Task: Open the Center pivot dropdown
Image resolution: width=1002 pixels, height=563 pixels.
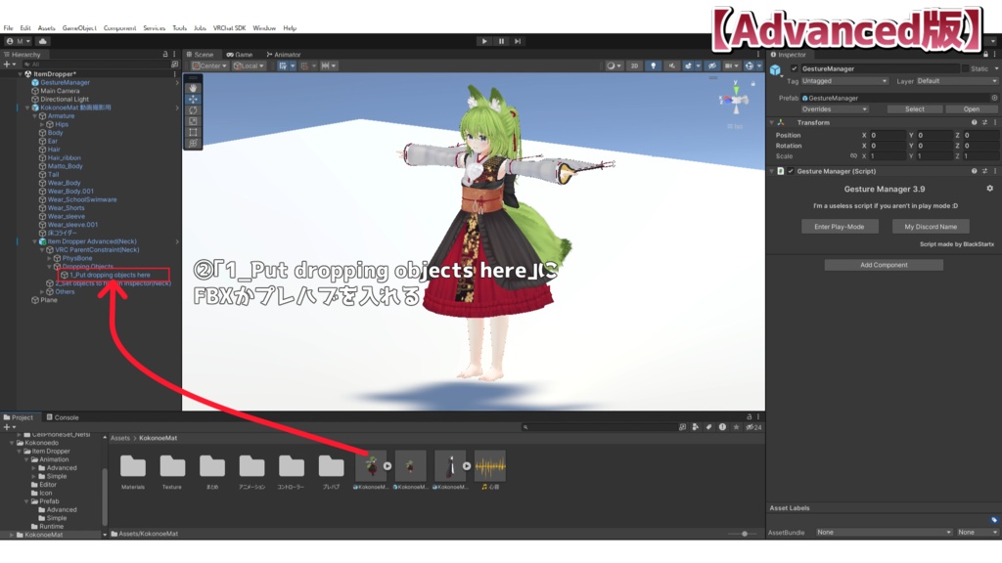Action: click(209, 65)
